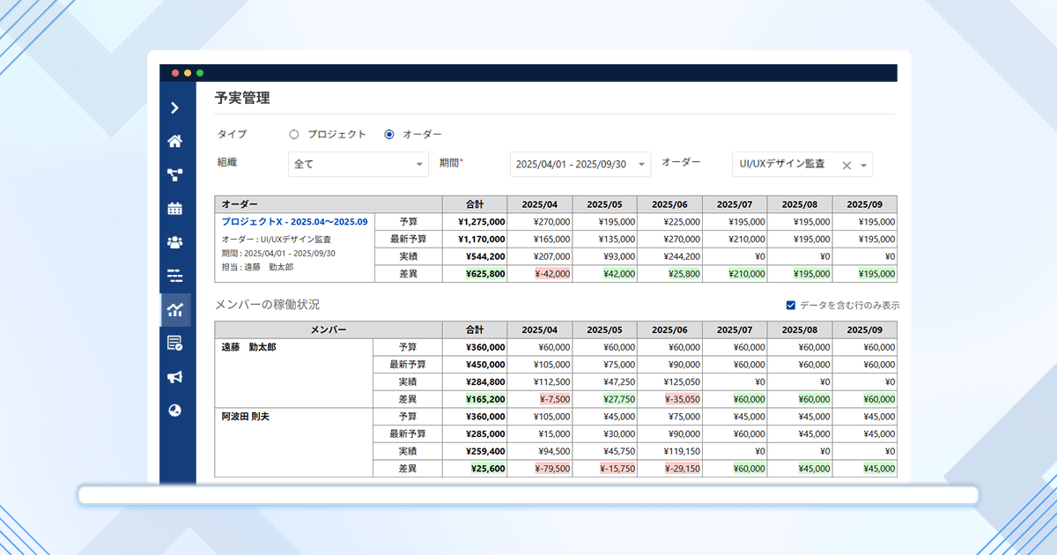Open the calendar icon in sidebar

tap(174, 209)
